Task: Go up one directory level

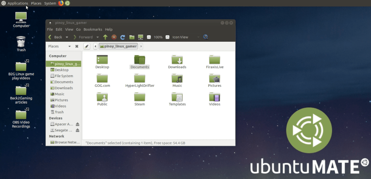Action: [x=105, y=37]
